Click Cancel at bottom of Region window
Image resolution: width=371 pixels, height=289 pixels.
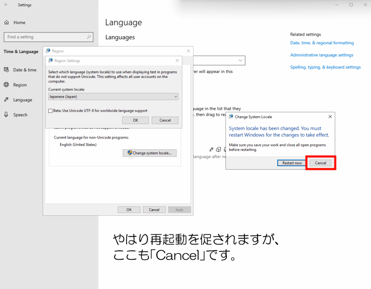coord(154,210)
